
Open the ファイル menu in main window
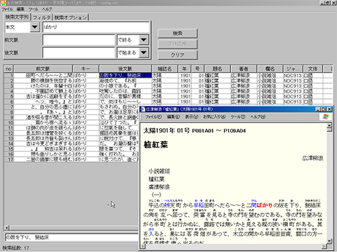coord(7,10)
